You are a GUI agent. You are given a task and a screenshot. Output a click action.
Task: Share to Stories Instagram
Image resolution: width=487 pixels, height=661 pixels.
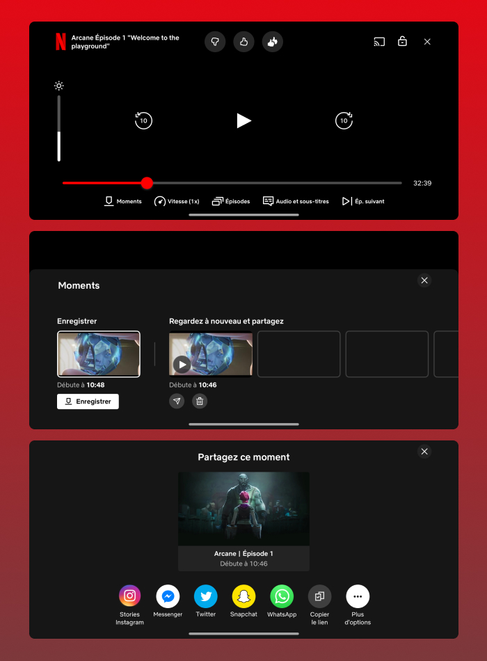pyautogui.click(x=130, y=596)
